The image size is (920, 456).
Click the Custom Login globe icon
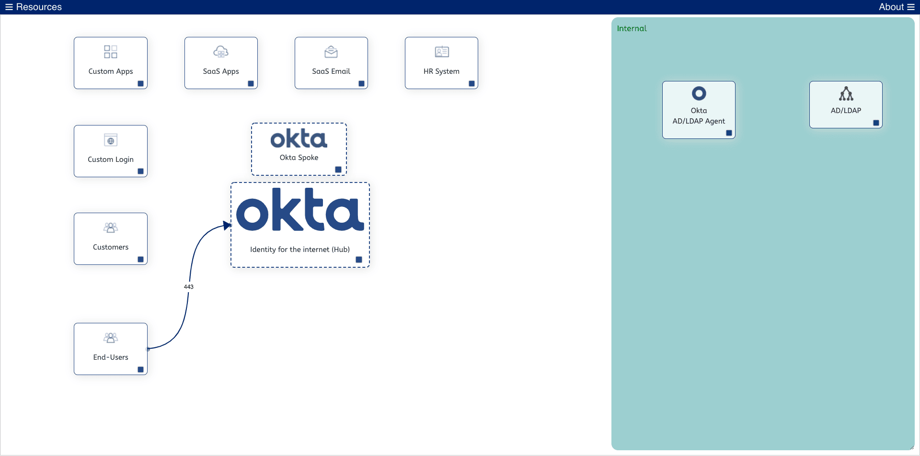pos(111,140)
